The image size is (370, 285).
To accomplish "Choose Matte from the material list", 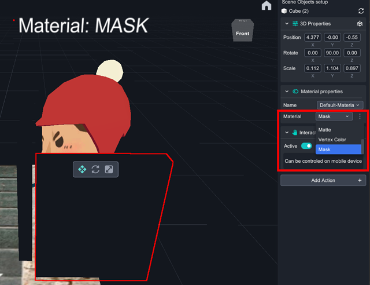I will 325,130.
